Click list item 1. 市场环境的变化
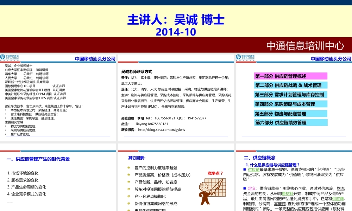 pyautogui.click(x=23, y=173)
